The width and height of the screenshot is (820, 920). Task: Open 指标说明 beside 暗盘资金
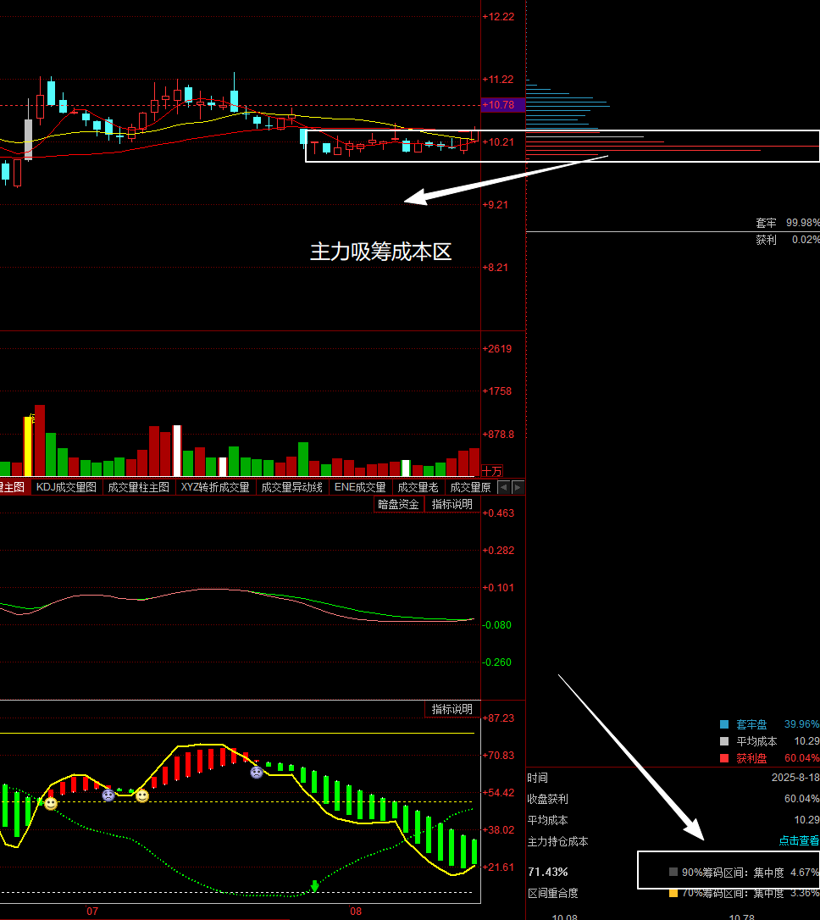pos(452,504)
